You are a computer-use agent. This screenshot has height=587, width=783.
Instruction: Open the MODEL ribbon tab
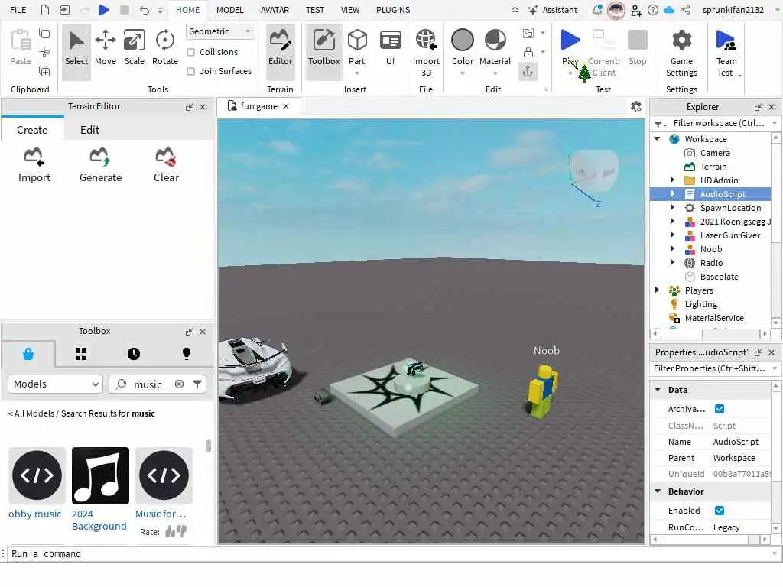click(x=229, y=10)
